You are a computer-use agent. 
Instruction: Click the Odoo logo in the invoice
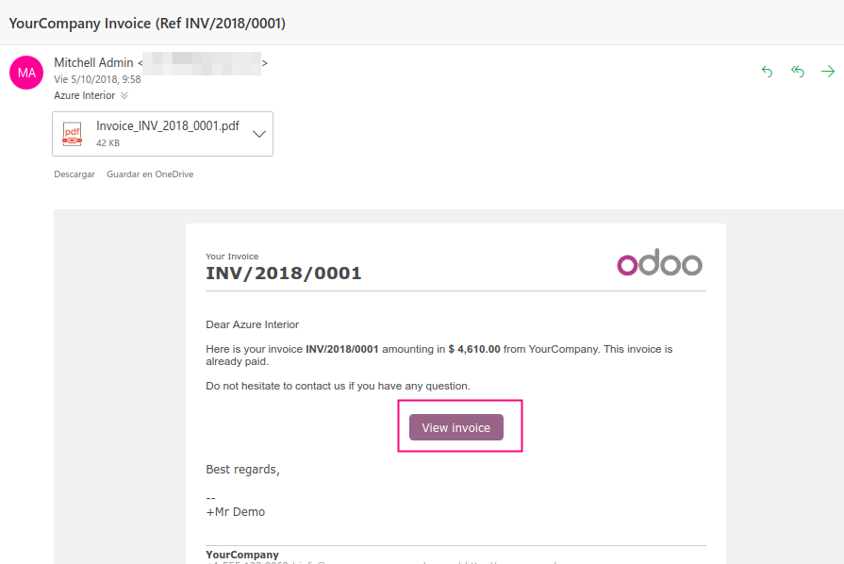[659, 264]
